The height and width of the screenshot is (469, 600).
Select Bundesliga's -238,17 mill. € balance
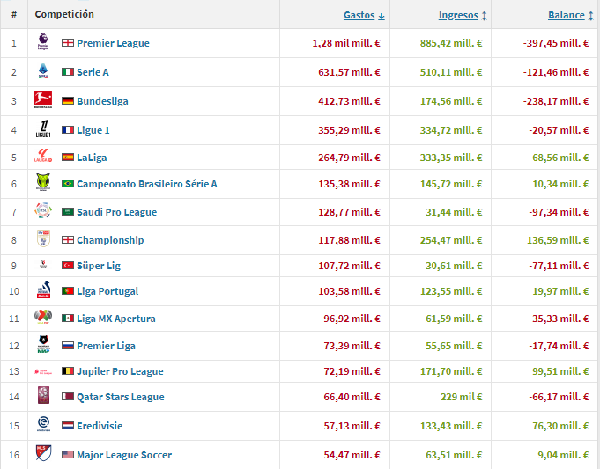tap(556, 101)
